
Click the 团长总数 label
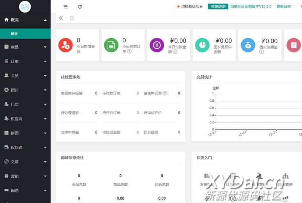pos(162,185)
